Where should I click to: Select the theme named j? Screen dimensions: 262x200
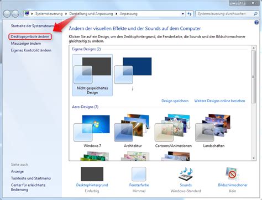(133, 73)
